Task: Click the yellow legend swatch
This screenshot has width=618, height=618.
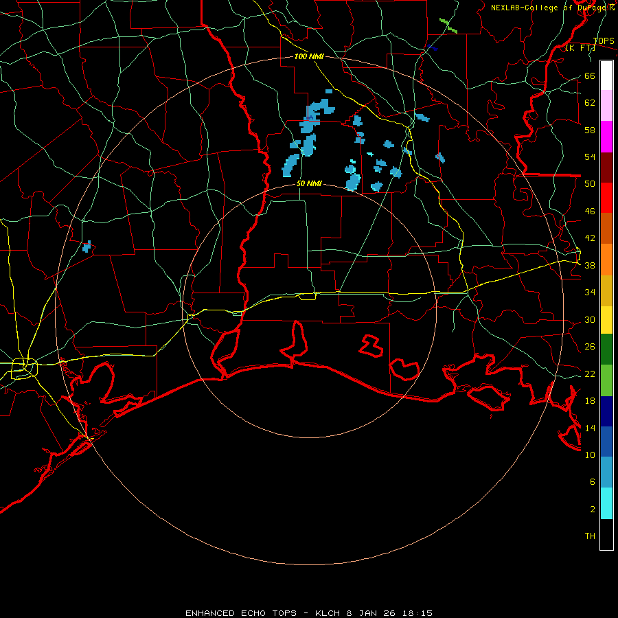Action: pos(606,320)
